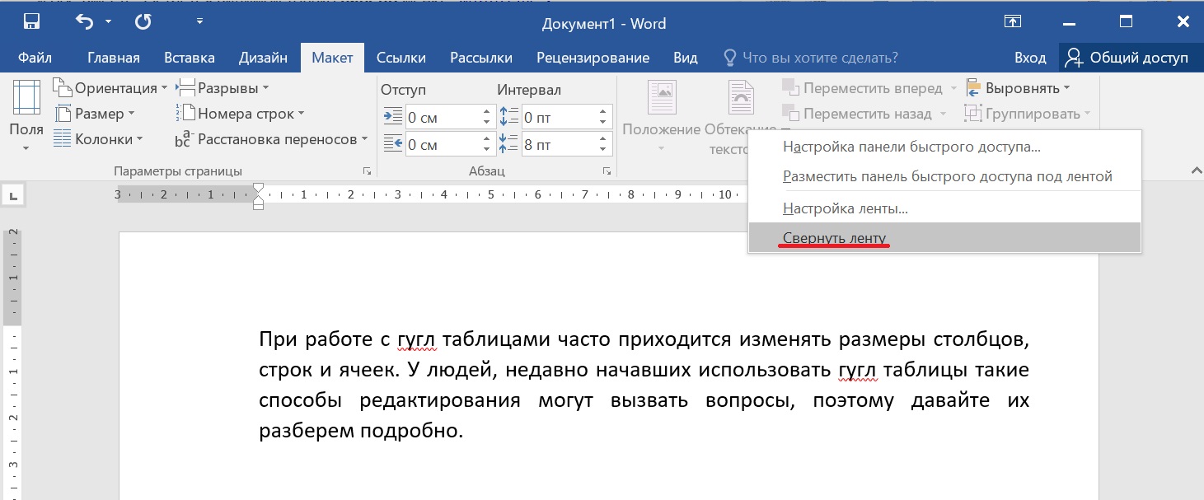Switch to the Ссылки tab
Image resolution: width=1204 pixels, height=500 pixels.
pos(401,58)
